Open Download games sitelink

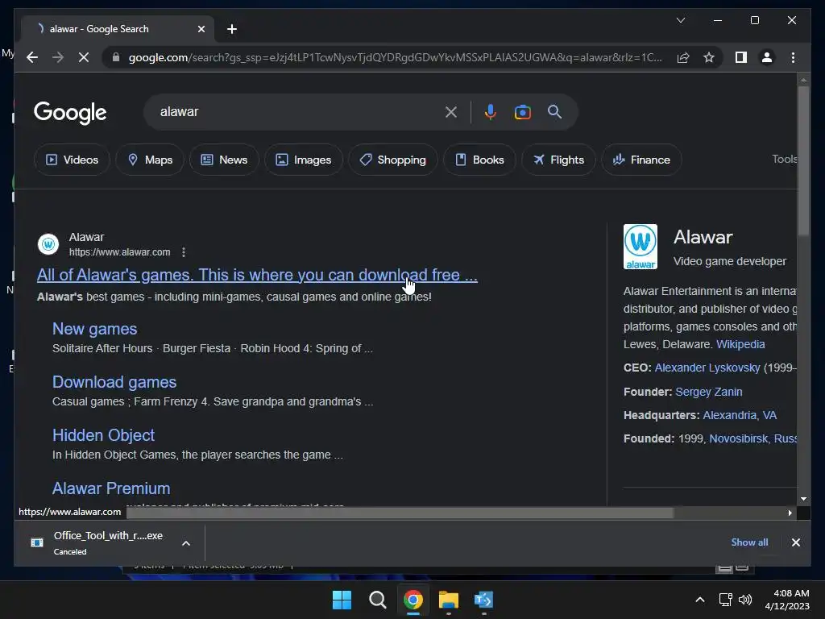tap(114, 382)
